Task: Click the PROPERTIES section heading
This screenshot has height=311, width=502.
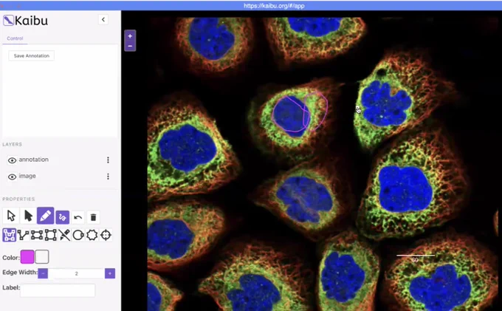Action: click(18, 199)
